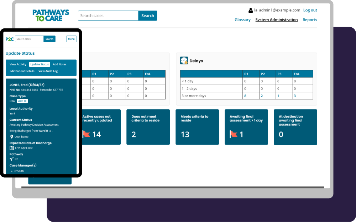Switch to the View Activity tab
The height and width of the screenshot is (222, 356).
18,65
